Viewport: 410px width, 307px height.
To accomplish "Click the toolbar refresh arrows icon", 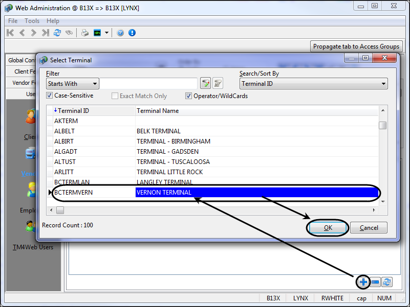I will [x=57, y=33].
